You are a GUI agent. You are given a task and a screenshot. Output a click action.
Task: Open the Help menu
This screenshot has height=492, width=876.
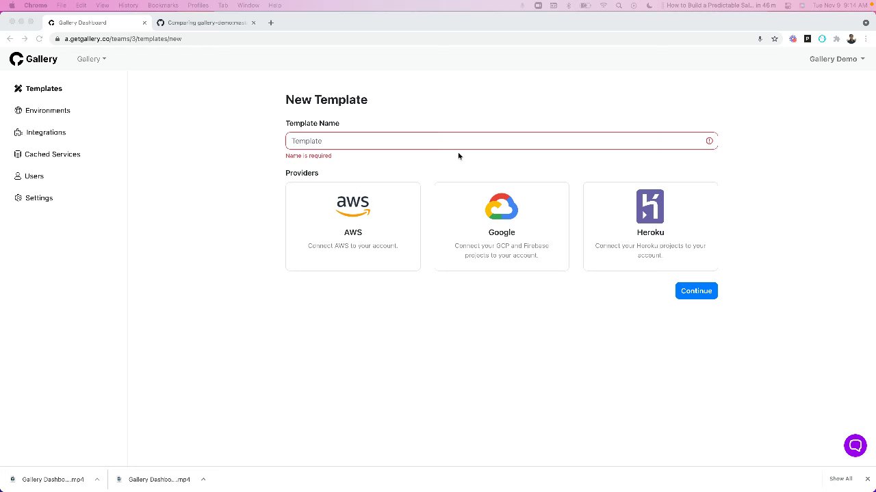click(x=274, y=5)
